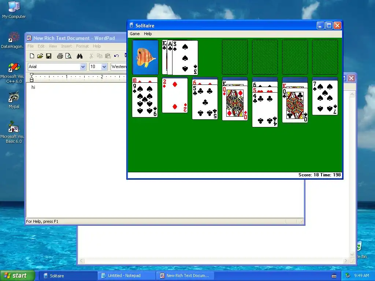Screen dimensions: 375x281
Task: Open the Insert menu in WordPad
Action: 67,46
